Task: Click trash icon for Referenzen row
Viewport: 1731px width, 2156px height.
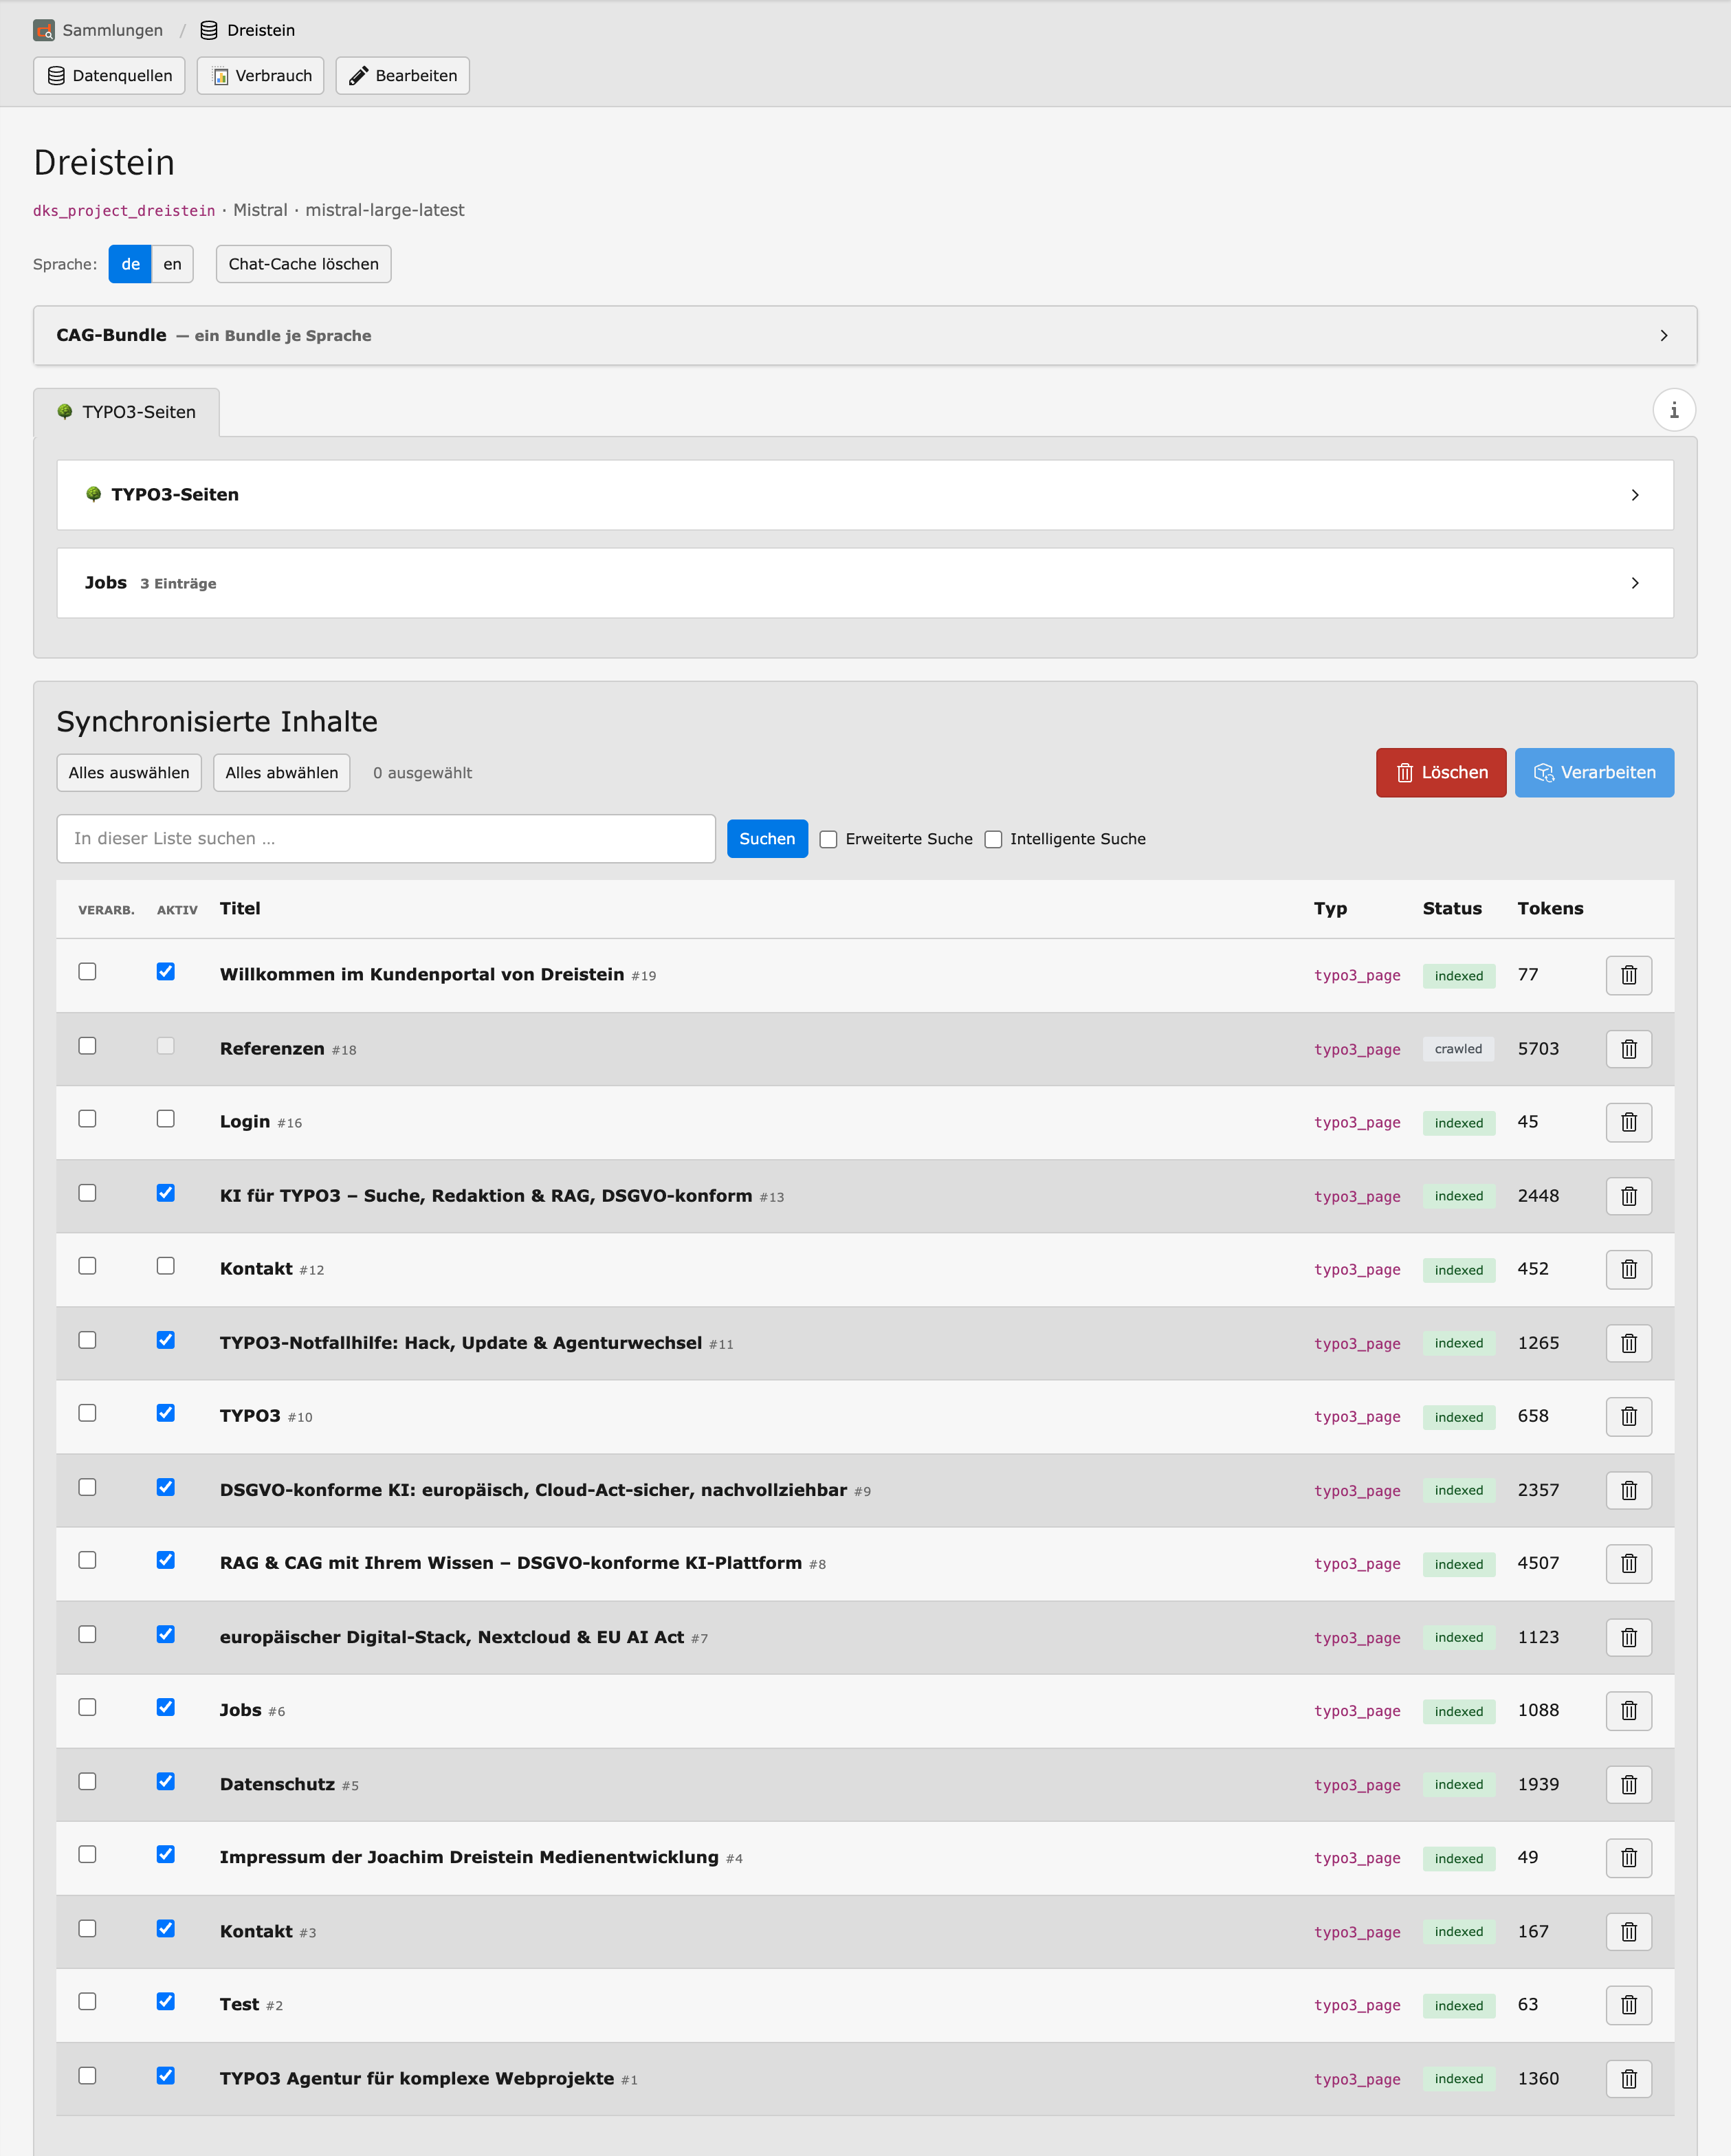Action: pos(1628,1049)
